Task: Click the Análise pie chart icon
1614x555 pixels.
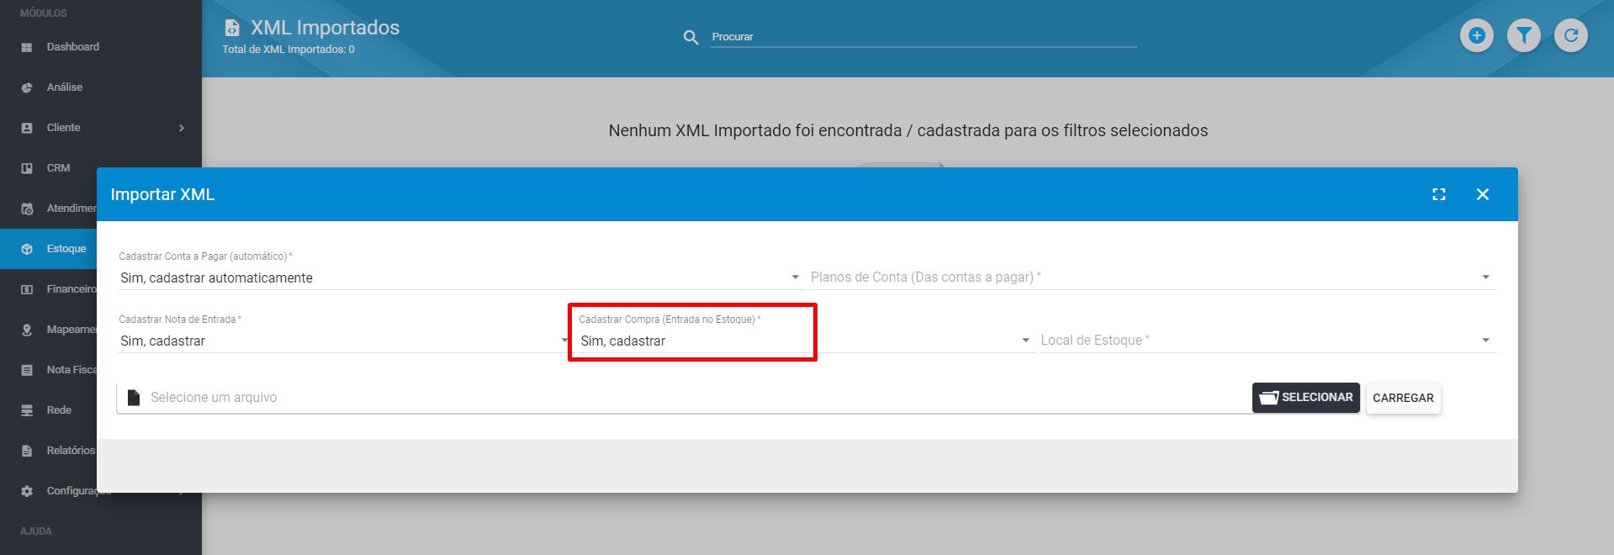Action: pyautogui.click(x=27, y=87)
